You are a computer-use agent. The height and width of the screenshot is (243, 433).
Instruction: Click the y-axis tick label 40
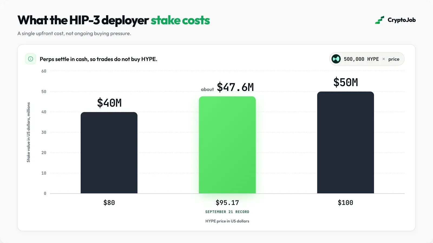point(44,112)
